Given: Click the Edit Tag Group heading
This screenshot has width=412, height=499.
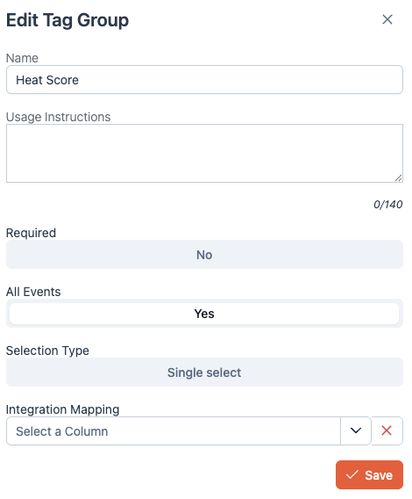Looking at the screenshot, I should tap(67, 20).
